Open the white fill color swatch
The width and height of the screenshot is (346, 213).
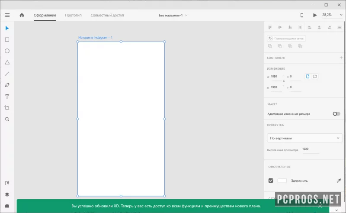[x=282, y=181]
